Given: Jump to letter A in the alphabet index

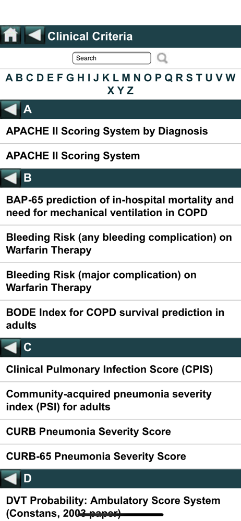Looking at the screenshot, I should (9, 78).
